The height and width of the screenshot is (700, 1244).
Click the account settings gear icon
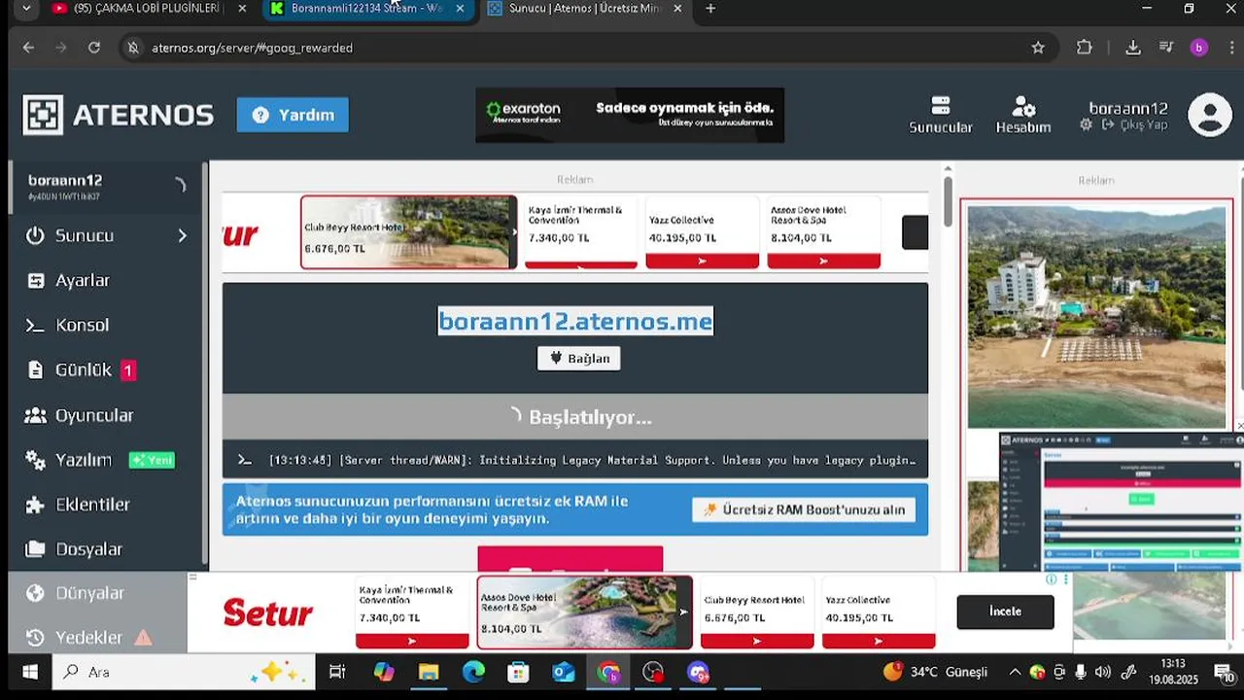1087,124
